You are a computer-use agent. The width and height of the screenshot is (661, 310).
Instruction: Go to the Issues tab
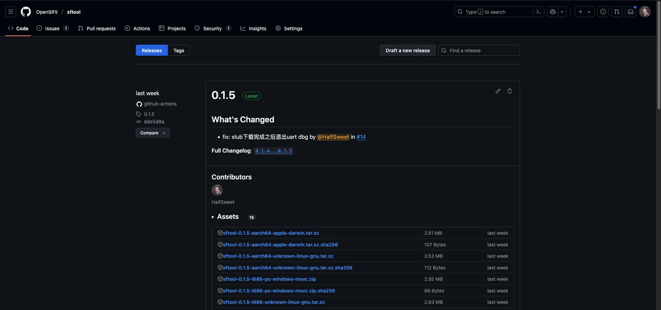(52, 28)
